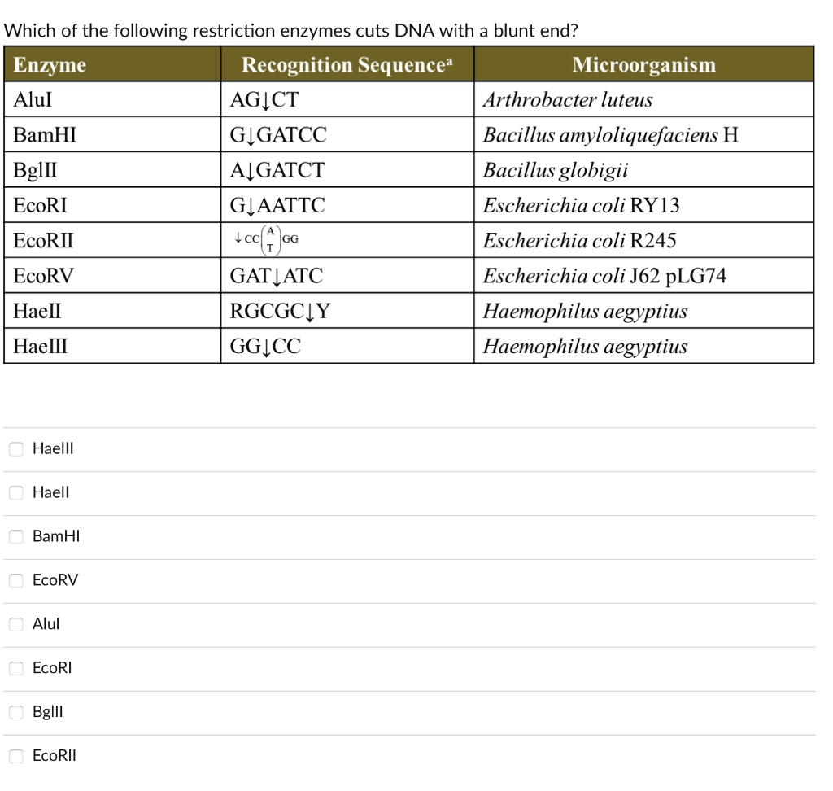Click the Microorganism column header
Viewport: 833px width, 791px height.
pos(643,65)
